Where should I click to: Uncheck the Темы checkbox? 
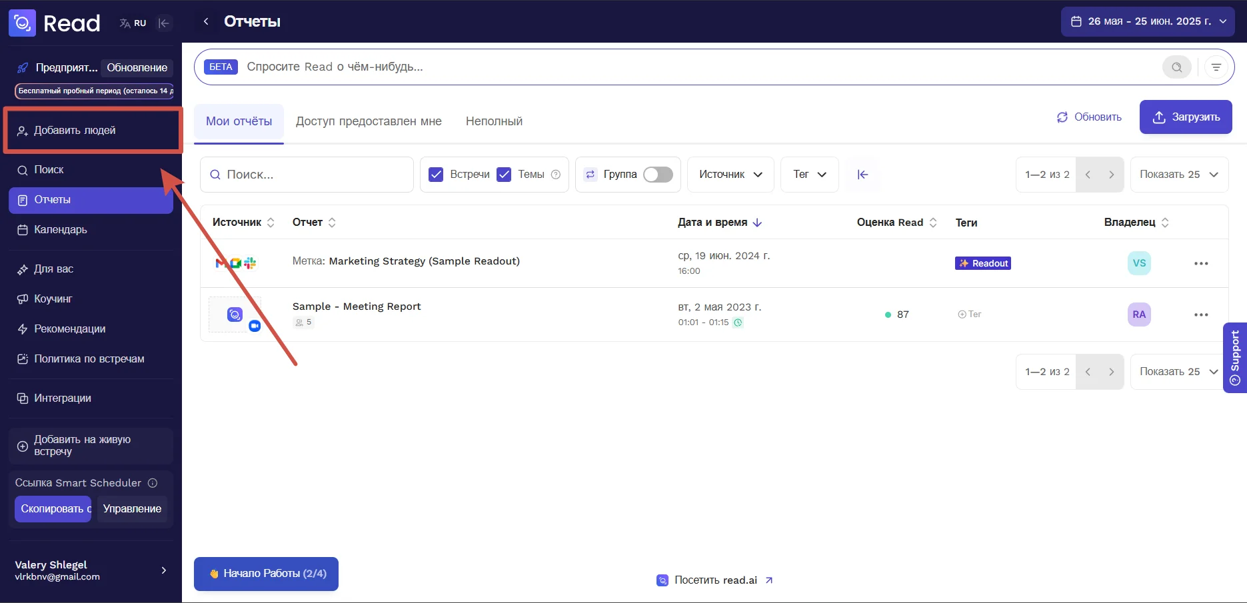pos(504,175)
